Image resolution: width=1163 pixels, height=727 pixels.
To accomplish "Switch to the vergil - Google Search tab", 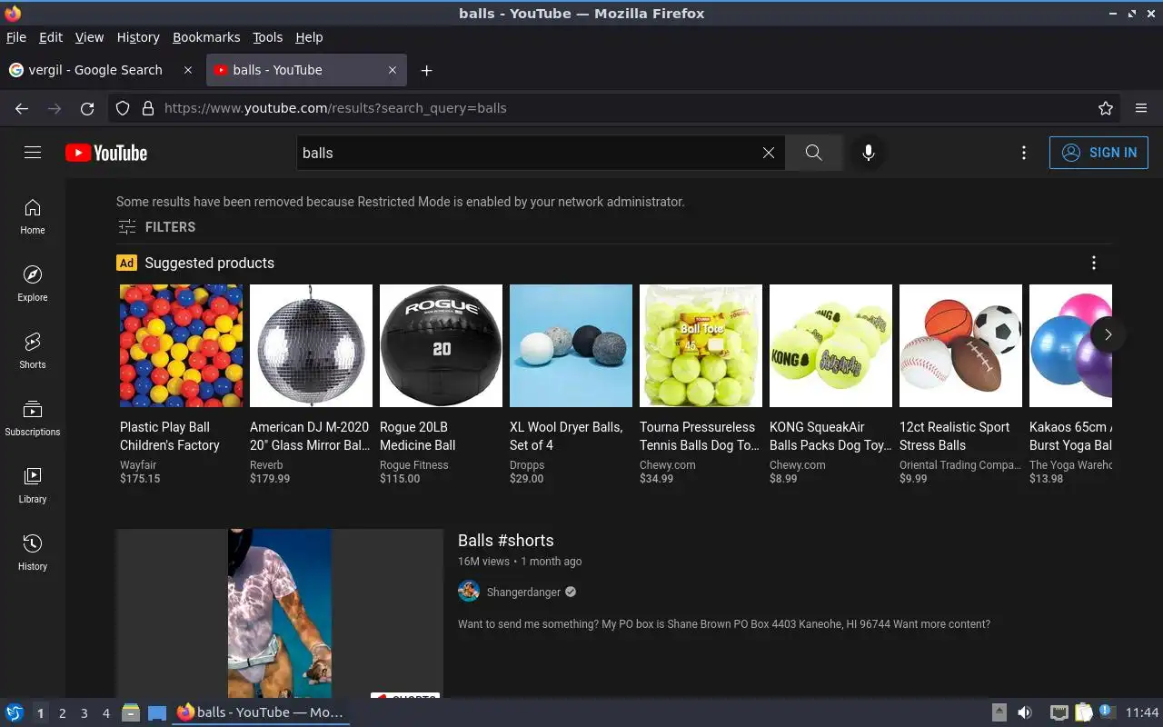I will click(94, 70).
